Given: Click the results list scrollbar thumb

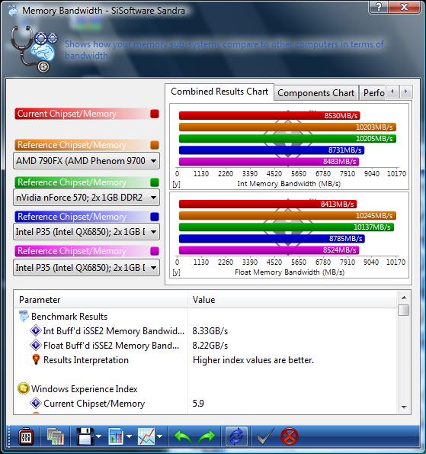Looking at the screenshot, I should [x=403, y=310].
